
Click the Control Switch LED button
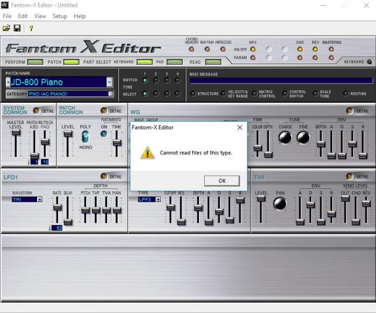tap(285, 93)
